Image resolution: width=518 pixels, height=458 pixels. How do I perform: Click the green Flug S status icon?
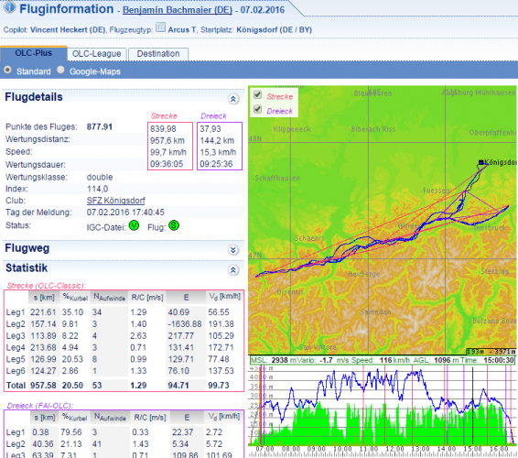tap(174, 225)
